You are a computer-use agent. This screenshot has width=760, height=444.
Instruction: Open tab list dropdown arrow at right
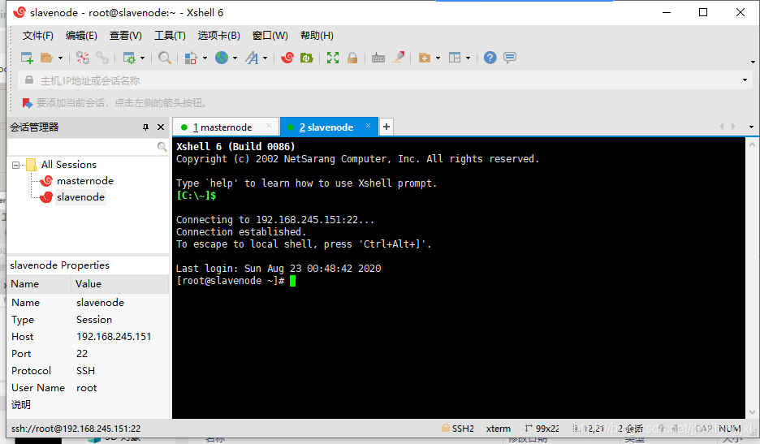point(751,127)
